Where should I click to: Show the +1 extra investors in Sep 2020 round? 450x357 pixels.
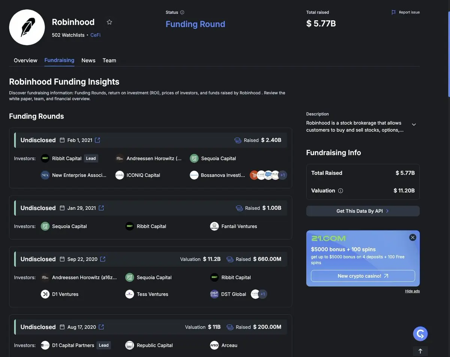263,294
